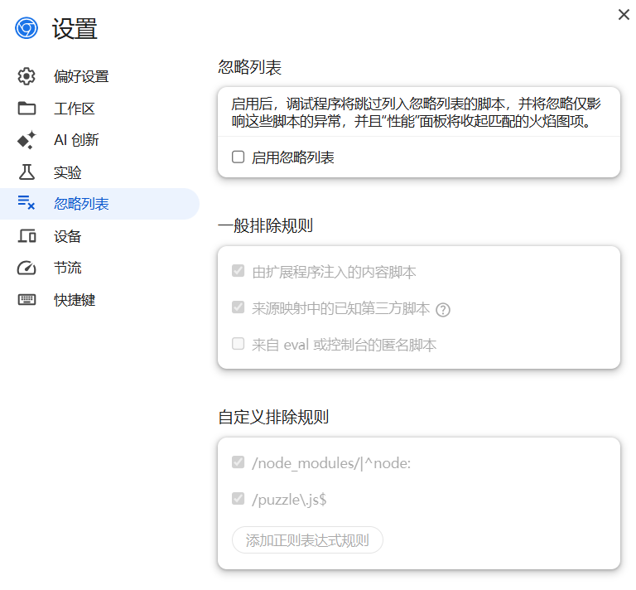Screen dimensions: 636x590
Task: Click the devices icon beside 设备
Action: [26, 236]
